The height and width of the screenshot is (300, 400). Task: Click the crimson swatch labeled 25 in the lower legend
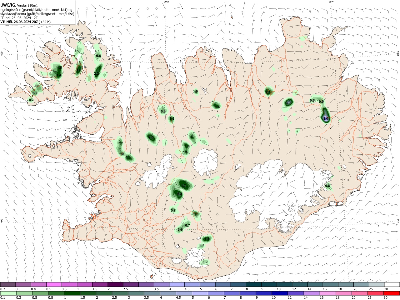coord(376,293)
